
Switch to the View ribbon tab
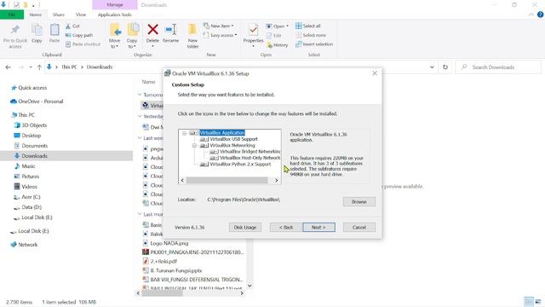click(81, 14)
